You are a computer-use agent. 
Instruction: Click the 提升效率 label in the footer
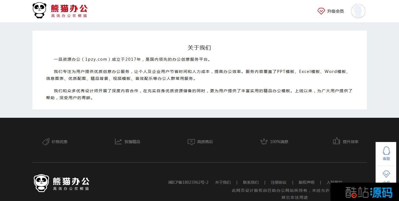pos(350,142)
